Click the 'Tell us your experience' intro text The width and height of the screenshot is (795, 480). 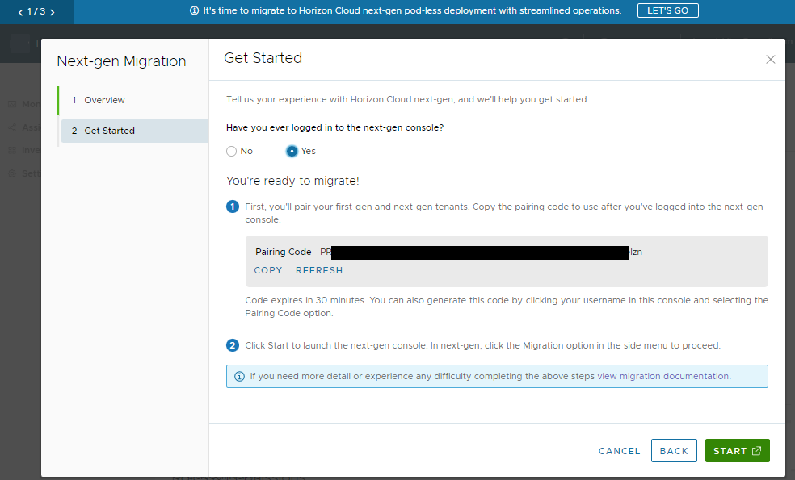pos(407,99)
